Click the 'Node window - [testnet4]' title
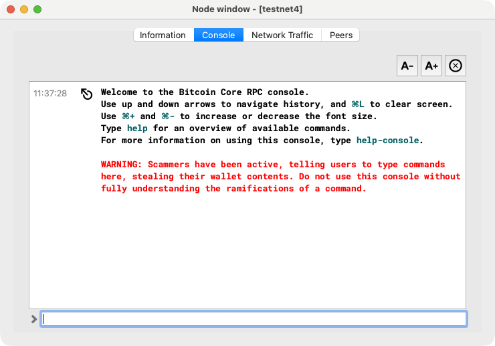The image size is (495, 346). coord(248,9)
